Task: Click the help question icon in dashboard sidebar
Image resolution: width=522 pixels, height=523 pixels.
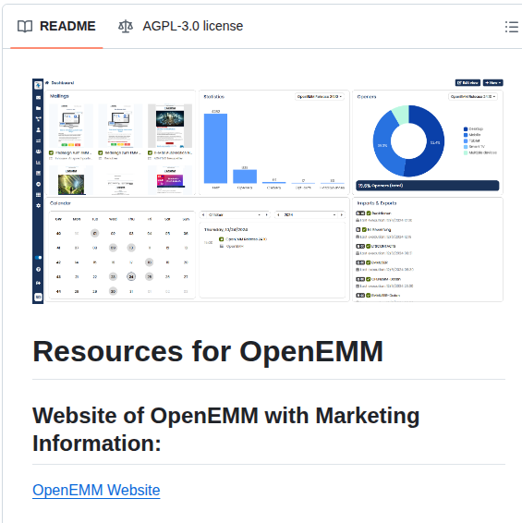Action: coord(39,269)
